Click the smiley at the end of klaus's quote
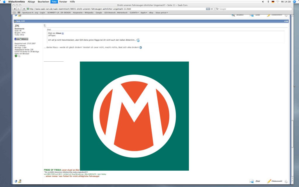This screenshot has width=299, height=187. (x=138, y=40)
